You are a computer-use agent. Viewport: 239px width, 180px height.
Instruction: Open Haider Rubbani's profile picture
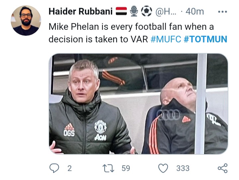pos(26,21)
